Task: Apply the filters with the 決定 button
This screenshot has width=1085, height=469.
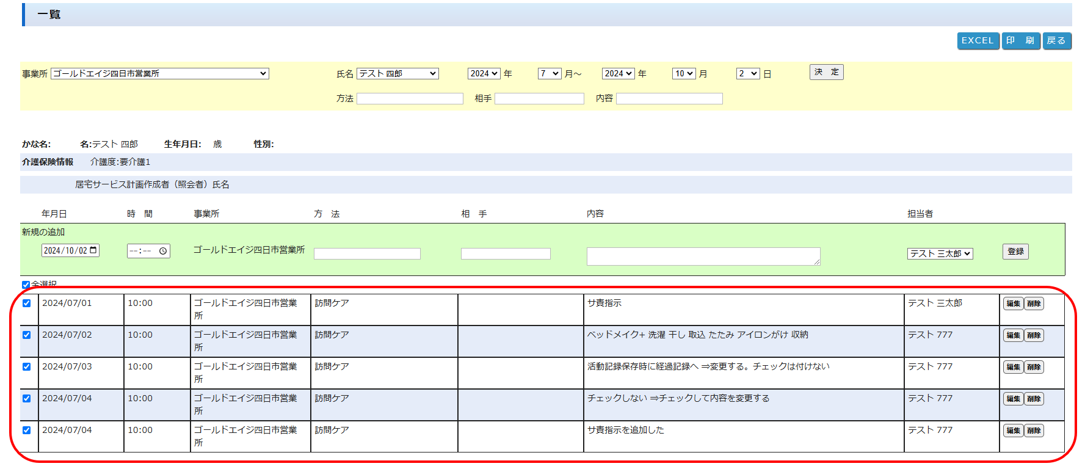Action: [826, 72]
